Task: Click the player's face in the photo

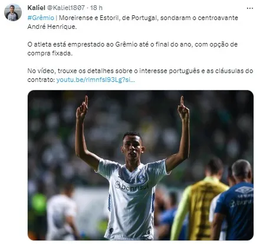Action: point(132,146)
